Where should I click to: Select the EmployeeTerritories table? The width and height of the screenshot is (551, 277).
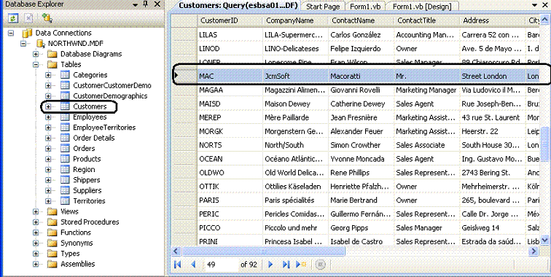tap(104, 128)
